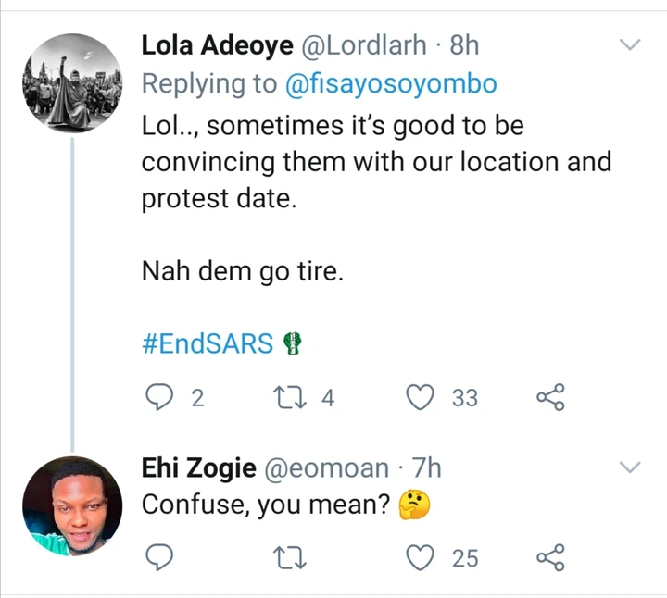
Task: Like Ehi Zogie's reply
Action: coord(422,558)
